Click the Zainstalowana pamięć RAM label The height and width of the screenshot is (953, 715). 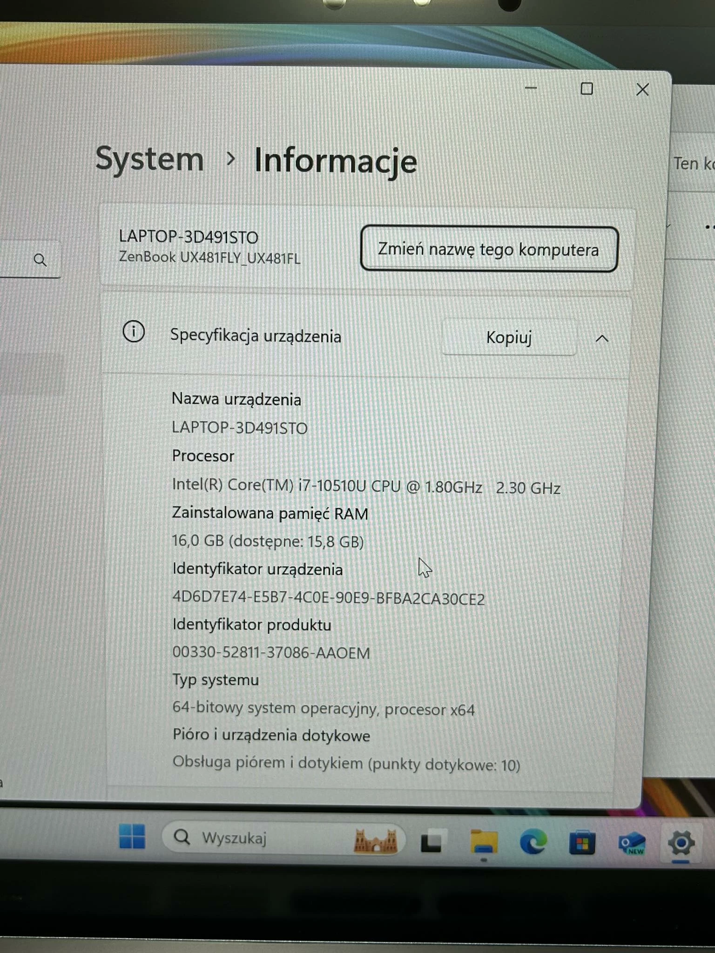[270, 513]
